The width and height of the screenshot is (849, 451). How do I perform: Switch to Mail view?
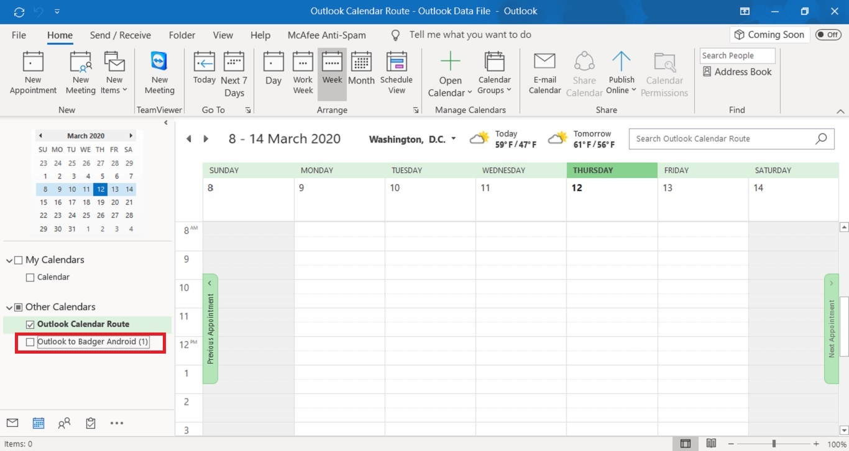point(12,423)
